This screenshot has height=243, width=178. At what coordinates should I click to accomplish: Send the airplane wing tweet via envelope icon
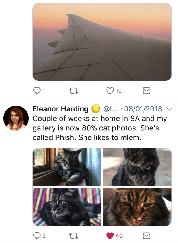146,91
